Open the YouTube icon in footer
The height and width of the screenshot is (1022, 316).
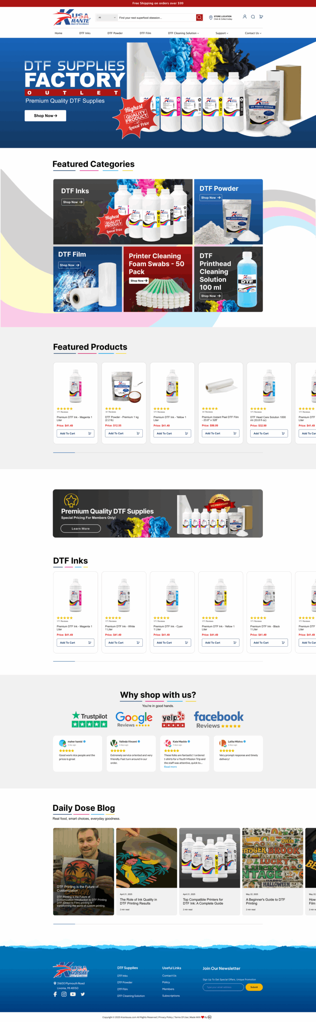point(73,994)
